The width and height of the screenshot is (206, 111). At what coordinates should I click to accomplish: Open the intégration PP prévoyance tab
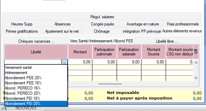tap(142, 31)
